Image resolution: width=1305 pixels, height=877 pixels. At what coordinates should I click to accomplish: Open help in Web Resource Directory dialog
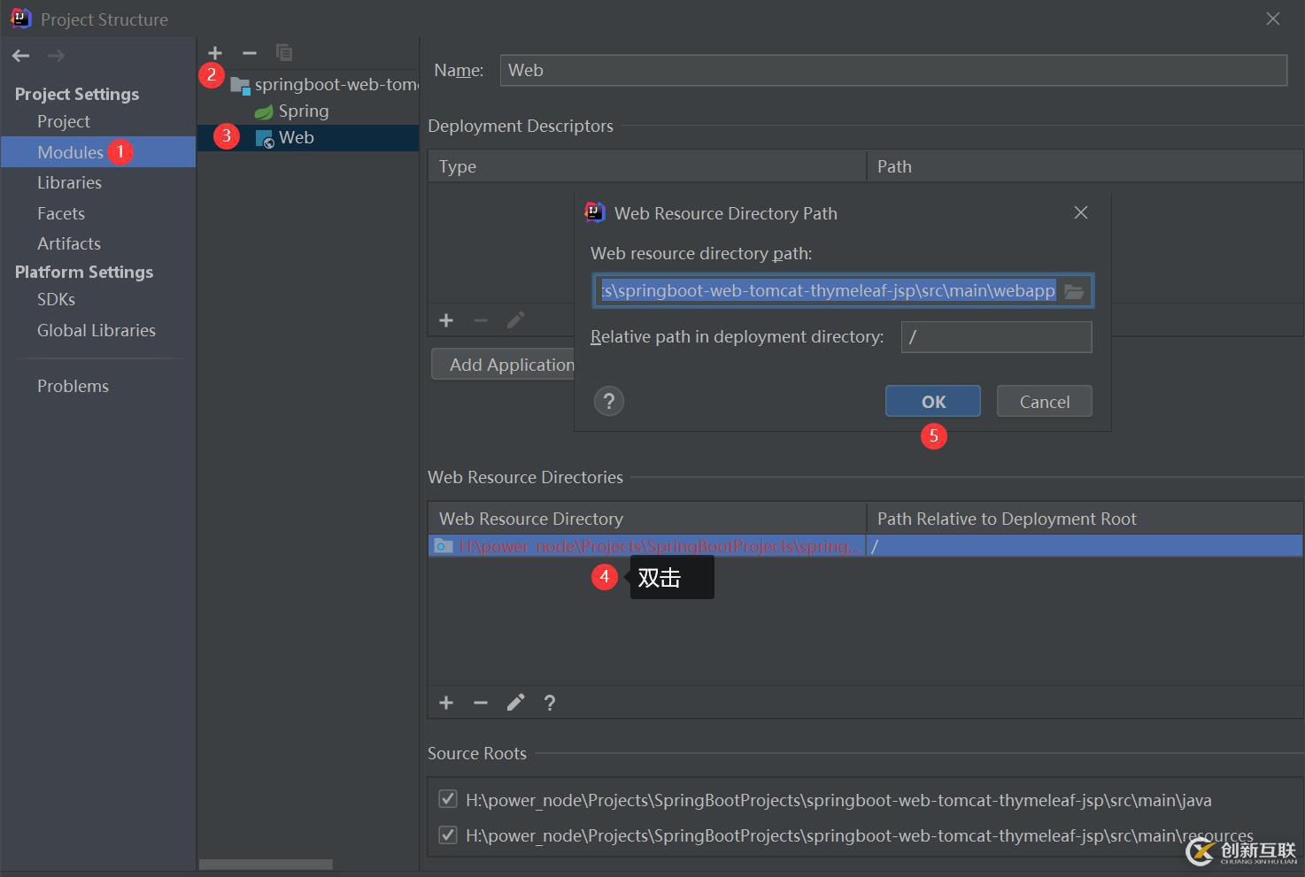click(x=608, y=402)
